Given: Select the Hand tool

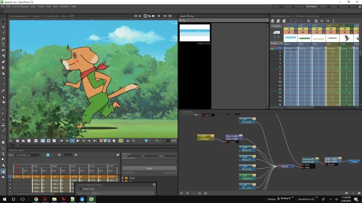Looking at the screenshot, I should [x=3, y=171].
